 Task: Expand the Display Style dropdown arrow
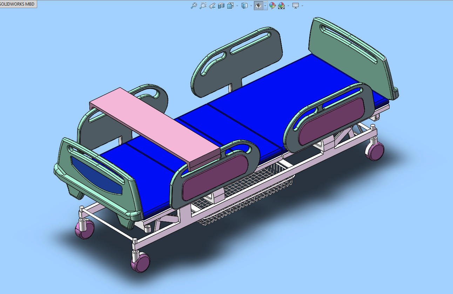[x=251, y=6]
